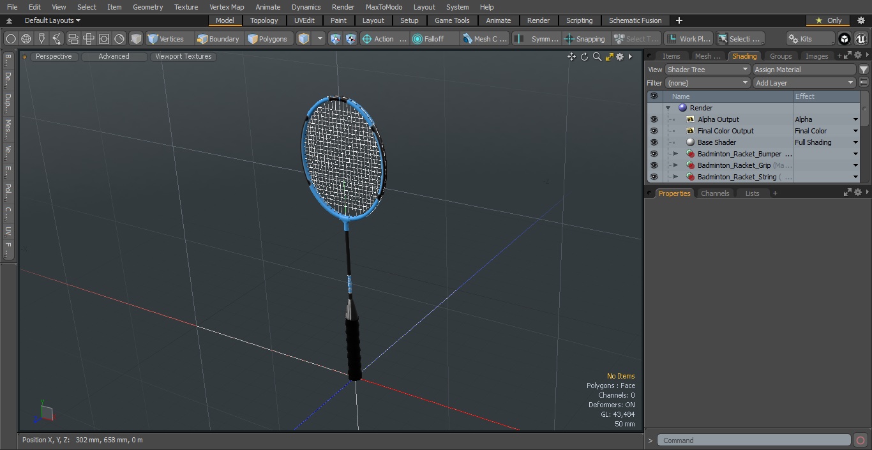872x450 pixels.
Task: Open the Work Plane menu
Action: click(688, 39)
